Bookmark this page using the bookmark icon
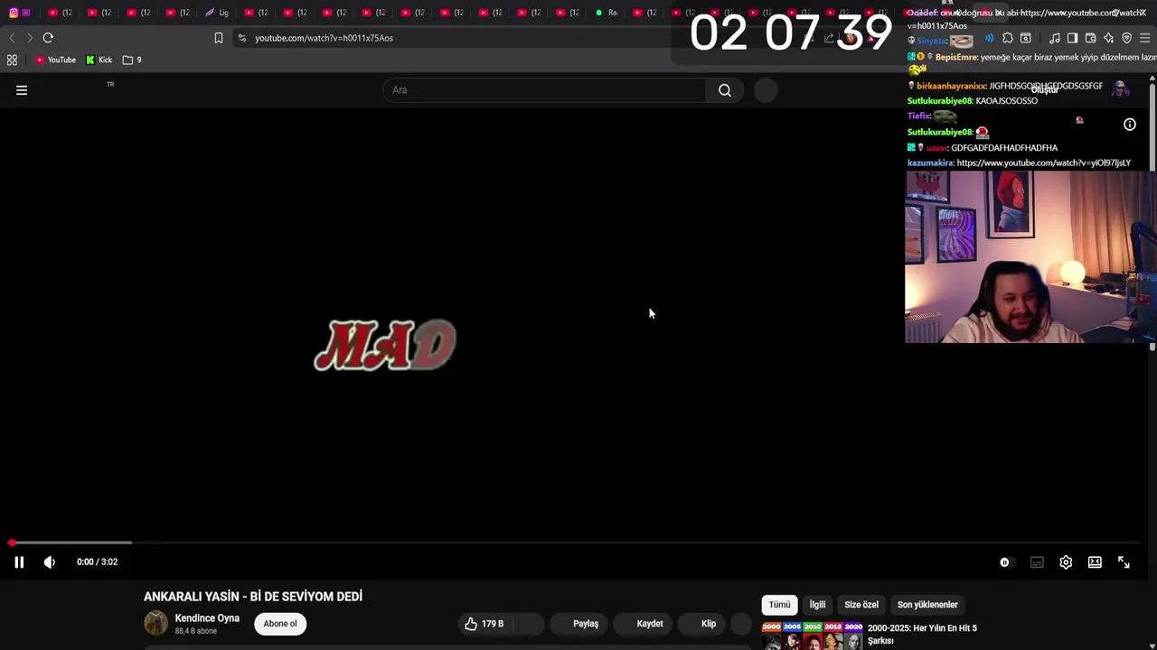1157x650 pixels. 219,38
